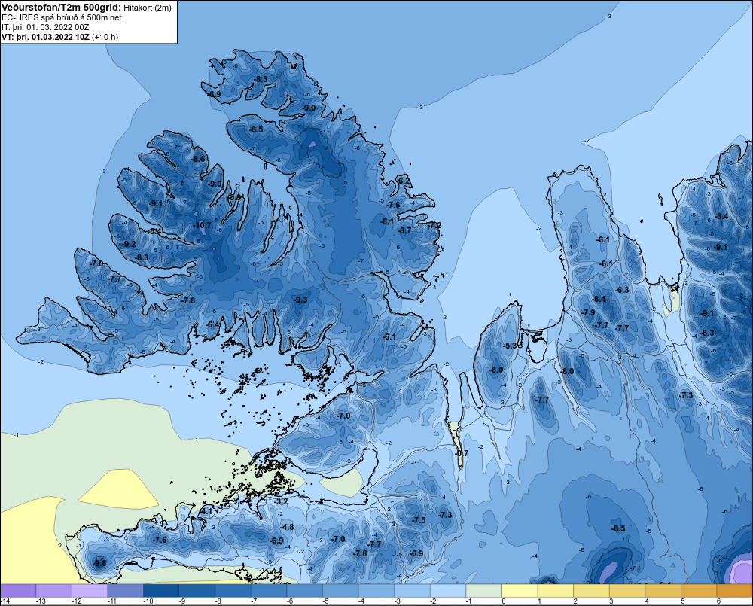Click the 'Hitakort (2m)' header text
Screen dimensions: 753x606
(148, 8)
